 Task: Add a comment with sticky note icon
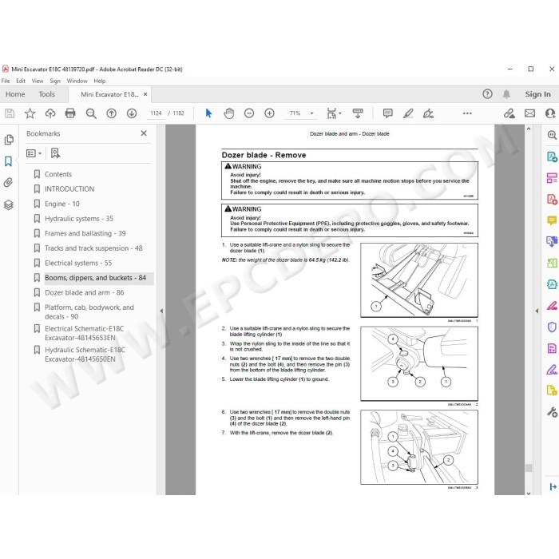pos(388,113)
